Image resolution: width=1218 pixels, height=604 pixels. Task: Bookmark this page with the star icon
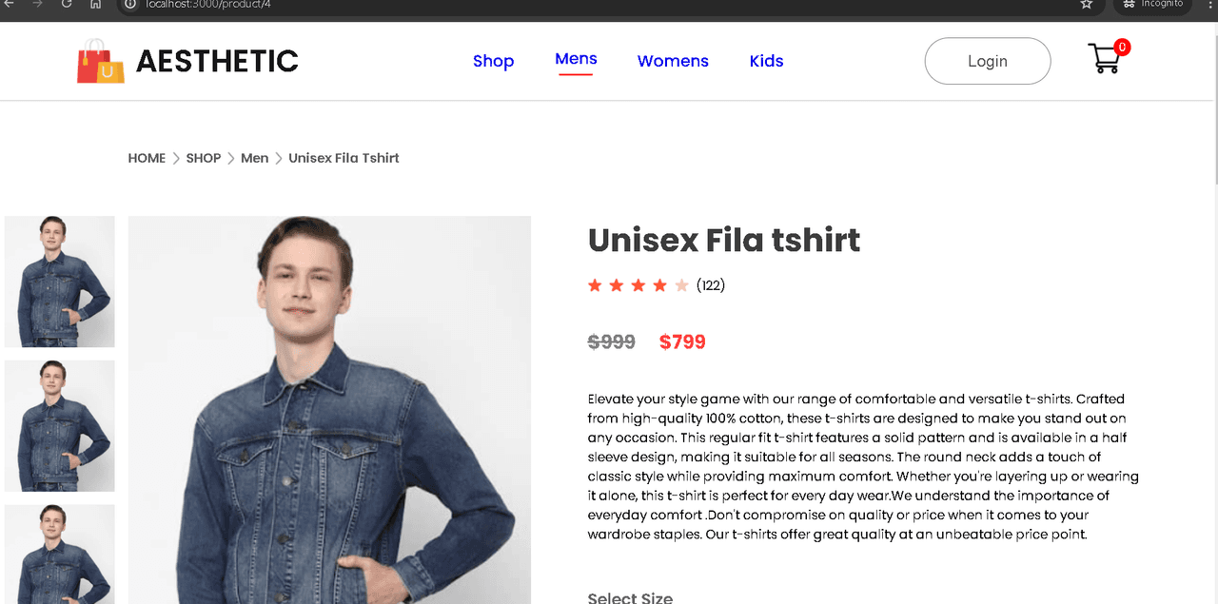pyautogui.click(x=1087, y=4)
